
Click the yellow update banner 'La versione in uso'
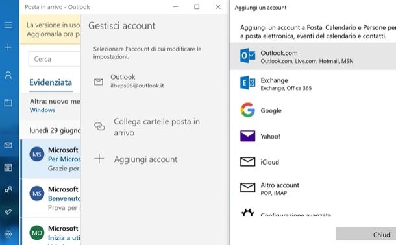click(x=51, y=30)
